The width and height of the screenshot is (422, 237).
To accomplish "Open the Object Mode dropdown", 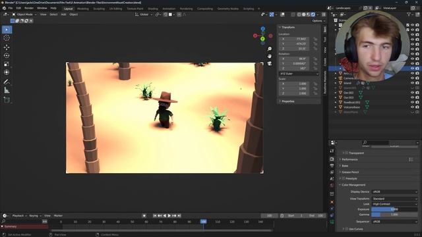I will click(24, 14).
